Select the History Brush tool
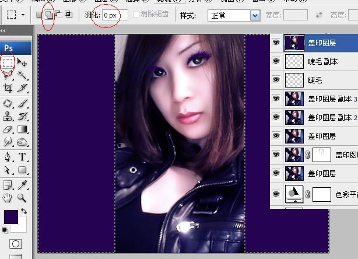Screen dimensions: 358x259 click(22, 116)
